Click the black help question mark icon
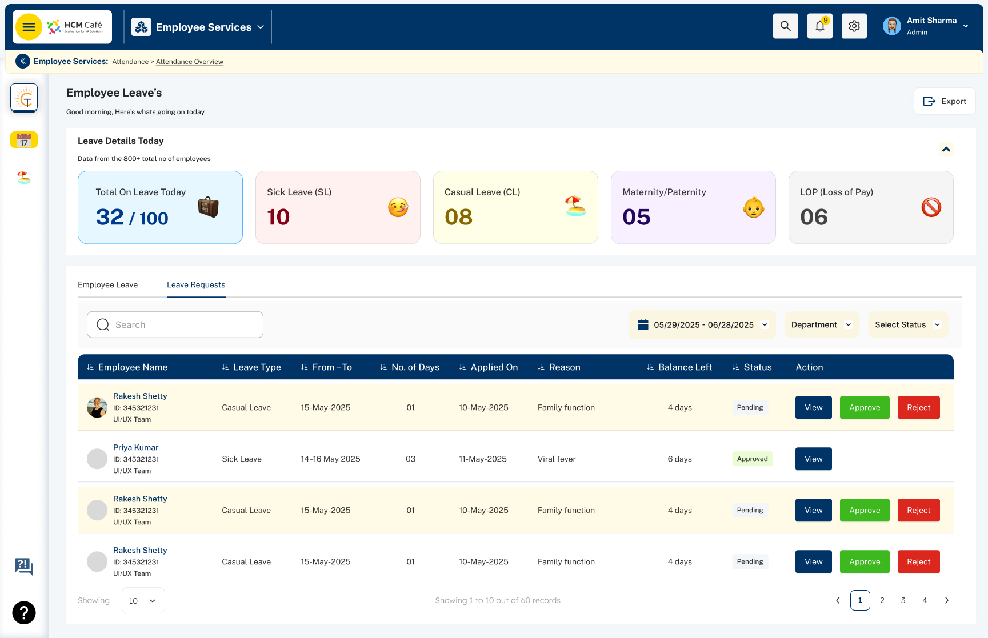 pyautogui.click(x=24, y=613)
